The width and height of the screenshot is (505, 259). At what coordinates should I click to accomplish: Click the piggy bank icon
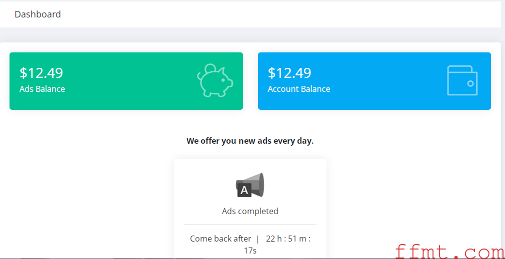pyautogui.click(x=215, y=80)
